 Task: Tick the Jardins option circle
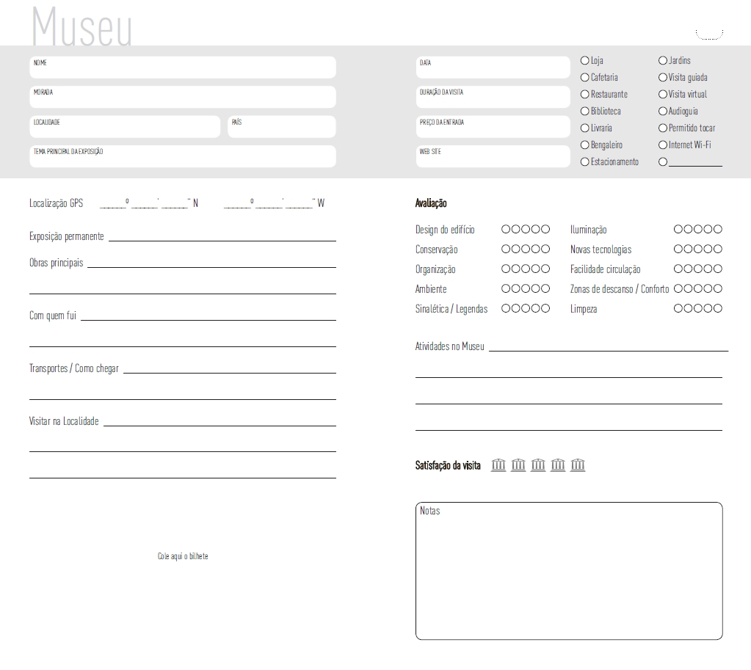pyautogui.click(x=663, y=60)
